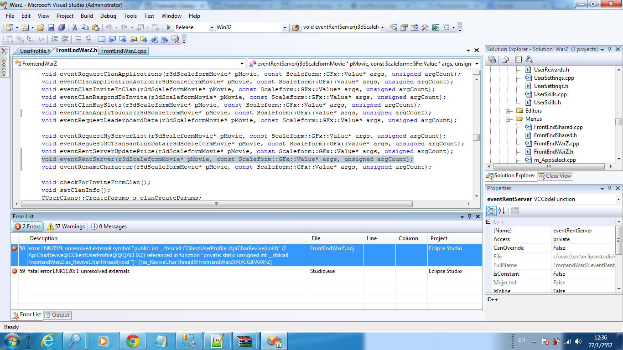The image size is (623, 350).
Task: Open the Release configuration dropdown
Action: point(212,27)
